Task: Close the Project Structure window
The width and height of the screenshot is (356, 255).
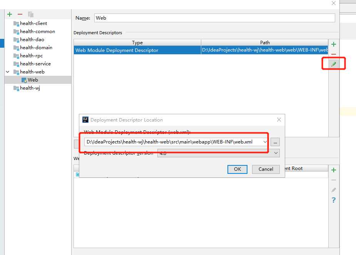Action: tap(334, 3)
